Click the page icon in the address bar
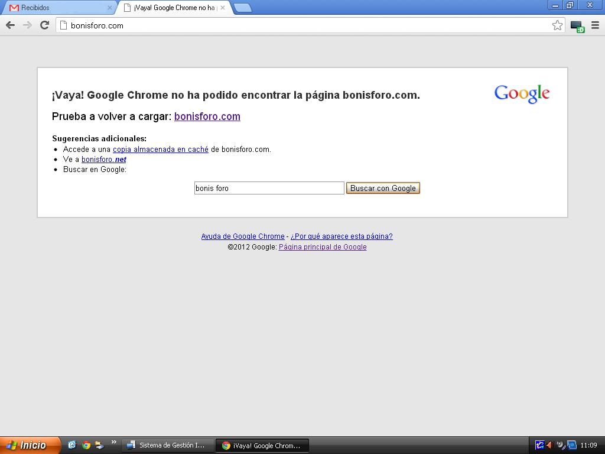 coord(64,25)
